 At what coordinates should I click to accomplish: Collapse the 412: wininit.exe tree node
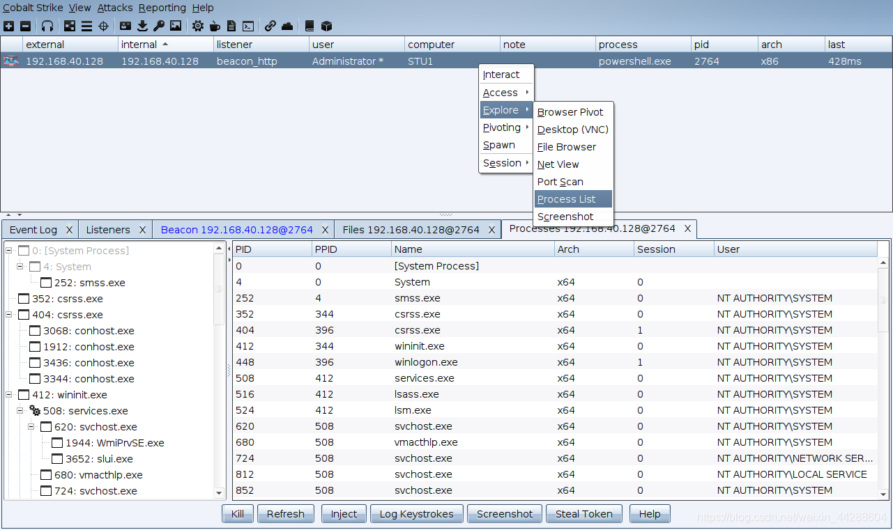(x=9, y=395)
